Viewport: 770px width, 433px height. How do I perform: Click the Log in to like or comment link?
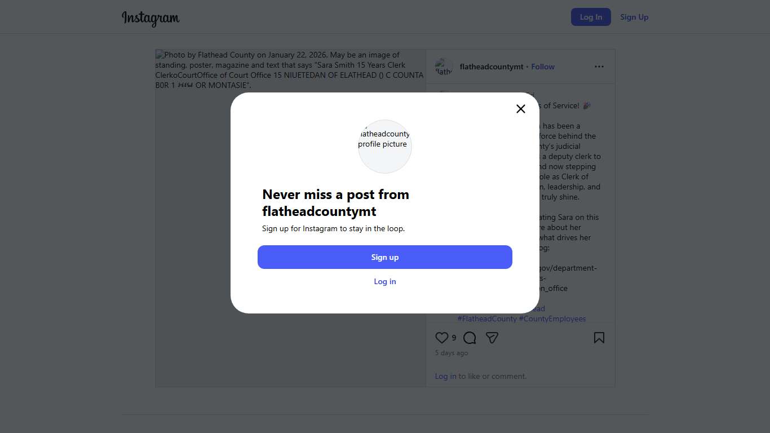[x=445, y=376]
